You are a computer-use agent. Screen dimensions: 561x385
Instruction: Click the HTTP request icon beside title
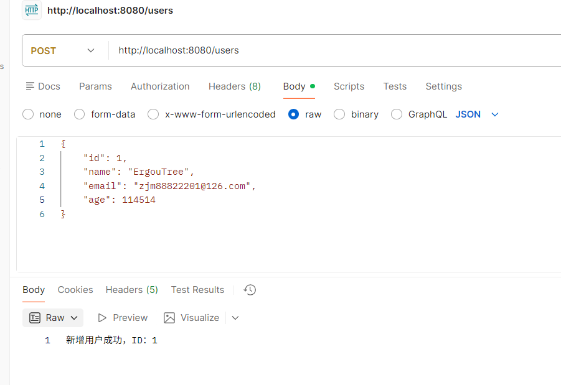(32, 11)
